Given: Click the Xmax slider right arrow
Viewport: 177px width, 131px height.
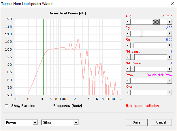Looking at the screenshot, I should (x=170, y=93).
